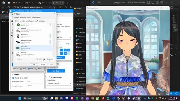180x101 pixels.
Task: Click the webcam default device icon
Action: click(x=18, y=24)
